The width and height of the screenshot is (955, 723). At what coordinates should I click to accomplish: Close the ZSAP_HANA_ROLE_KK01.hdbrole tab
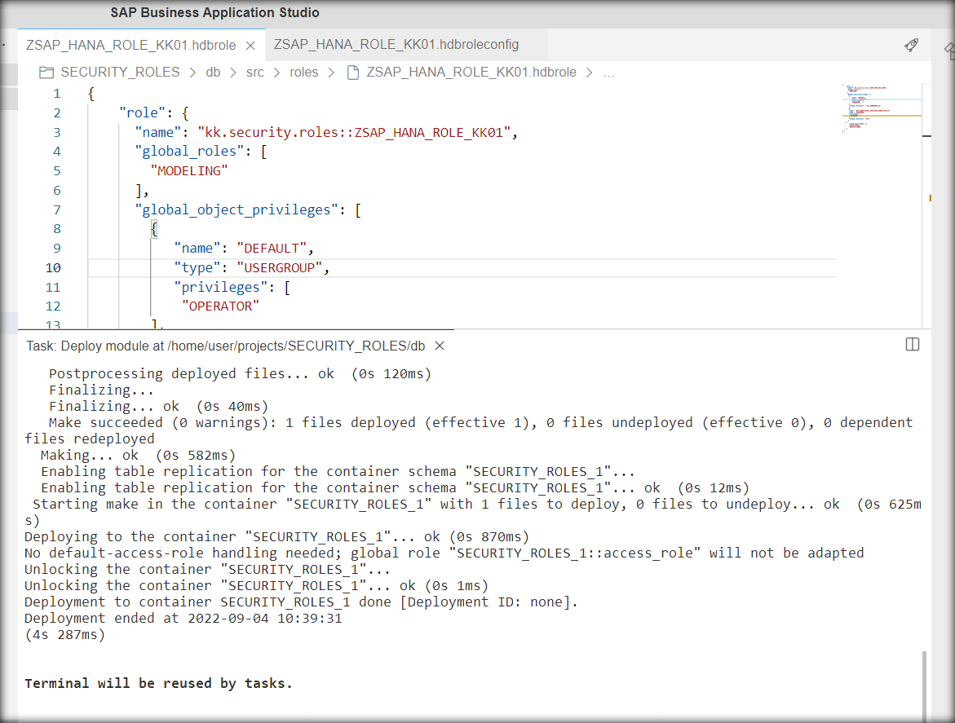point(250,46)
